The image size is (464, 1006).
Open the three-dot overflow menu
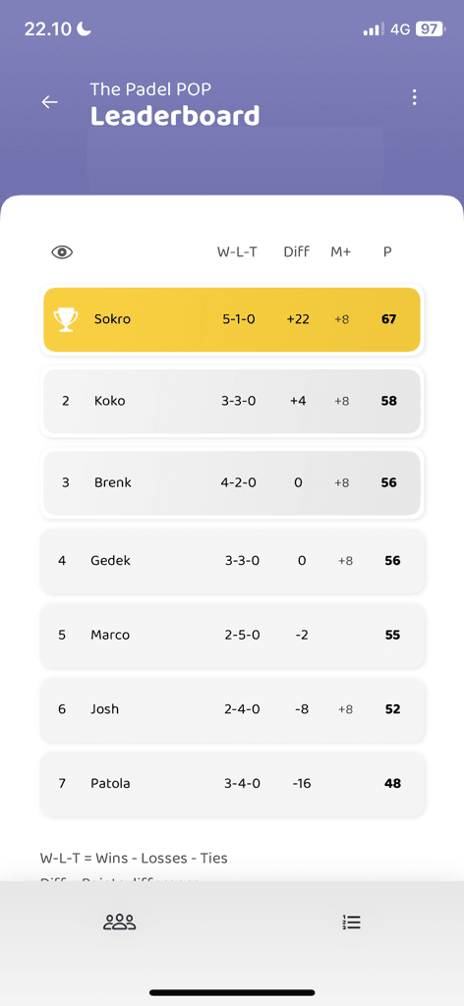coord(415,97)
